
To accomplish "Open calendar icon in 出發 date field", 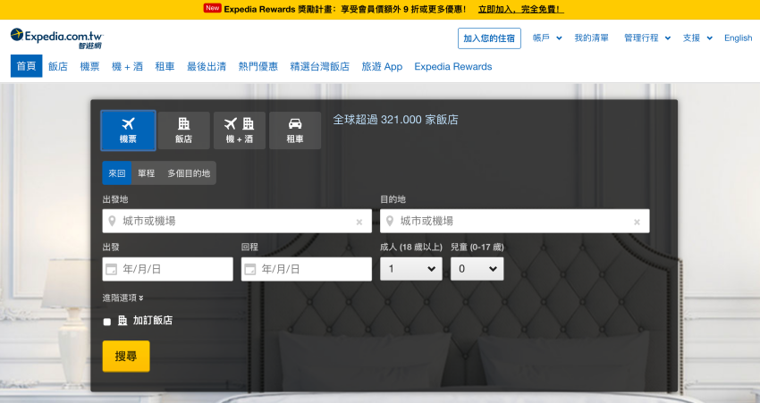I will (112, 269).
